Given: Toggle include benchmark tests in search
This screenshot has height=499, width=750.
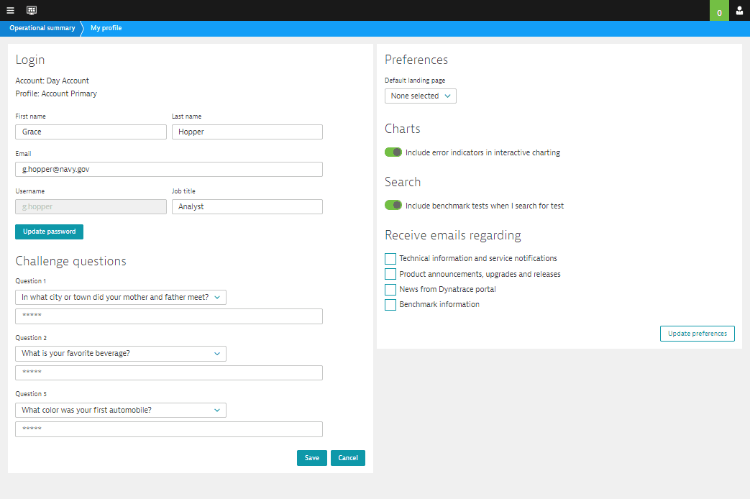Looking at the screenshot, I should point(393,205).
